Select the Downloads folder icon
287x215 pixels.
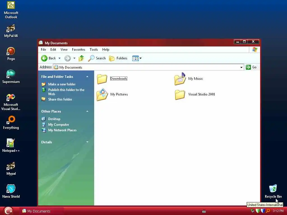(102, 79)
